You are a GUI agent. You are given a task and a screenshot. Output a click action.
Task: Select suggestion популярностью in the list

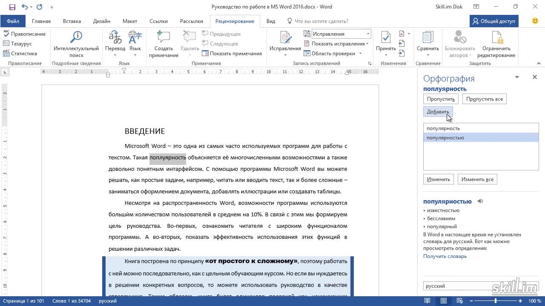tap(481, 138)
